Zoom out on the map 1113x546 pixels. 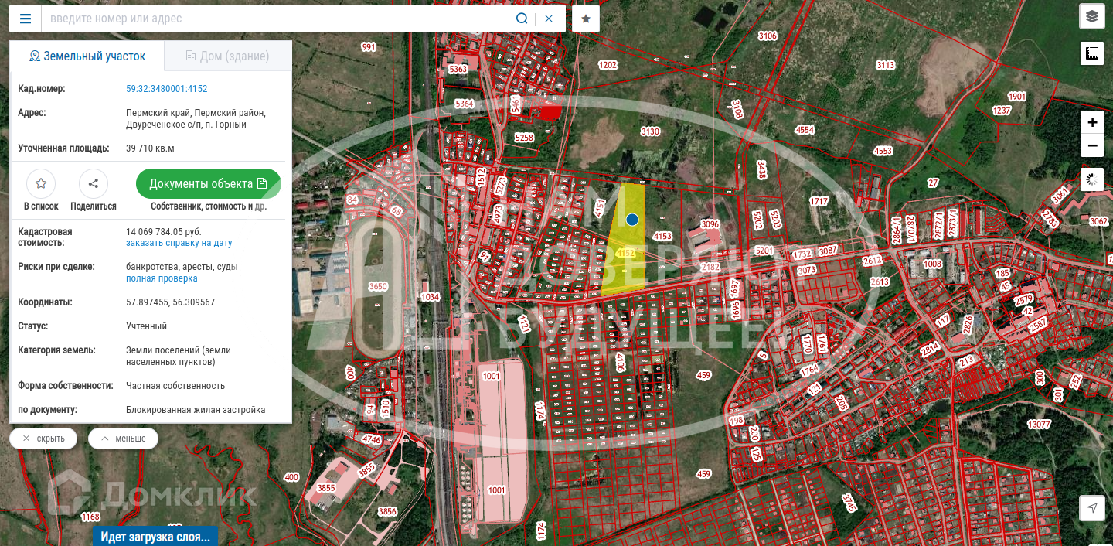click(1091, 145)
